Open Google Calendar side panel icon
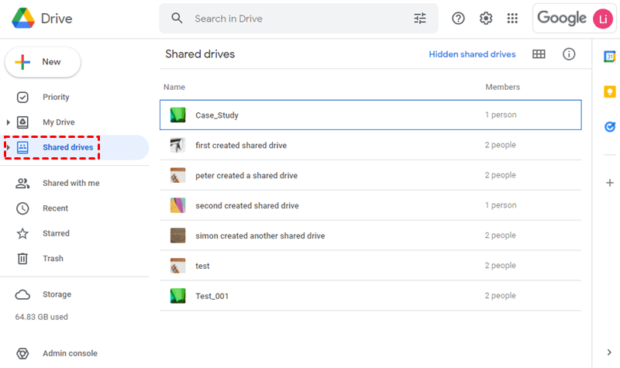 [x=610, y=57]
